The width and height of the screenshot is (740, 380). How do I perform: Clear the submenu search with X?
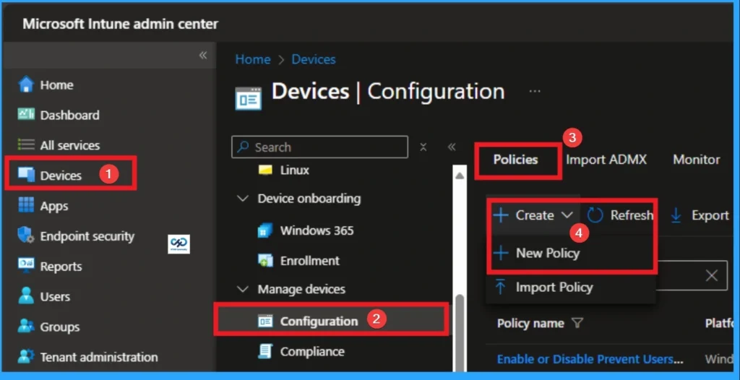click(423, 147)
